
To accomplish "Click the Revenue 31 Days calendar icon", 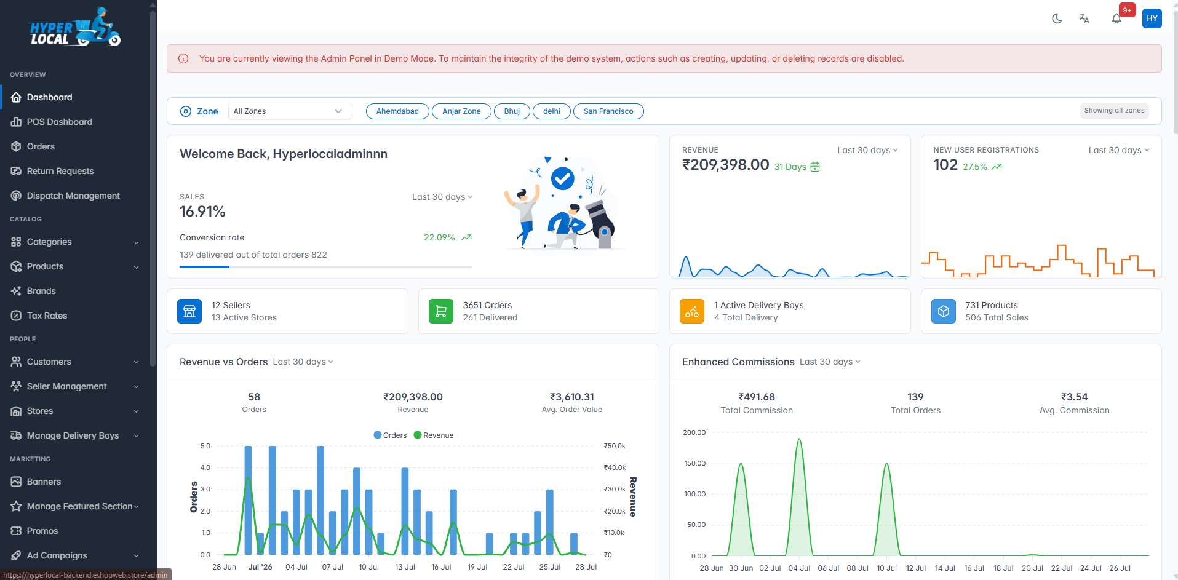I will [815, 167].
